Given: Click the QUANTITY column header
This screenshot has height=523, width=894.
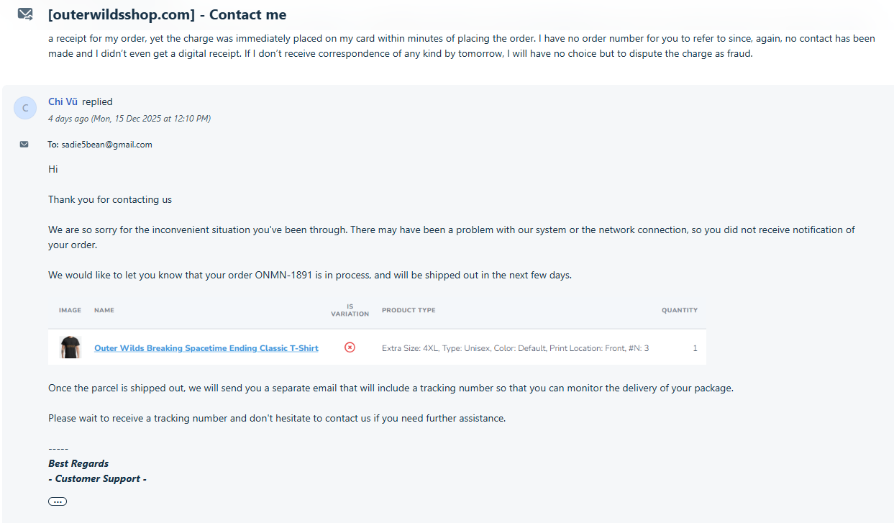Looking at the screenshot, I should 680,310.
